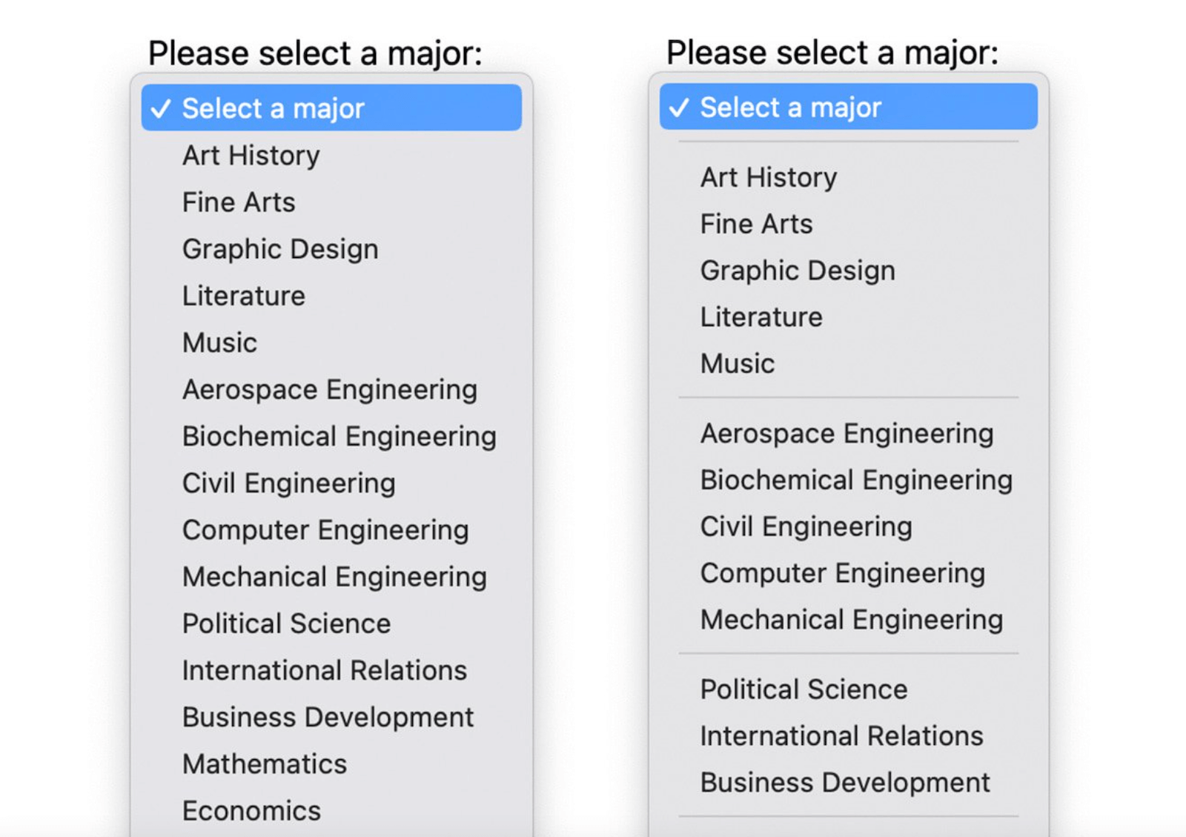Choose "Fine Arts" from the left menu

tap(237, 202)
